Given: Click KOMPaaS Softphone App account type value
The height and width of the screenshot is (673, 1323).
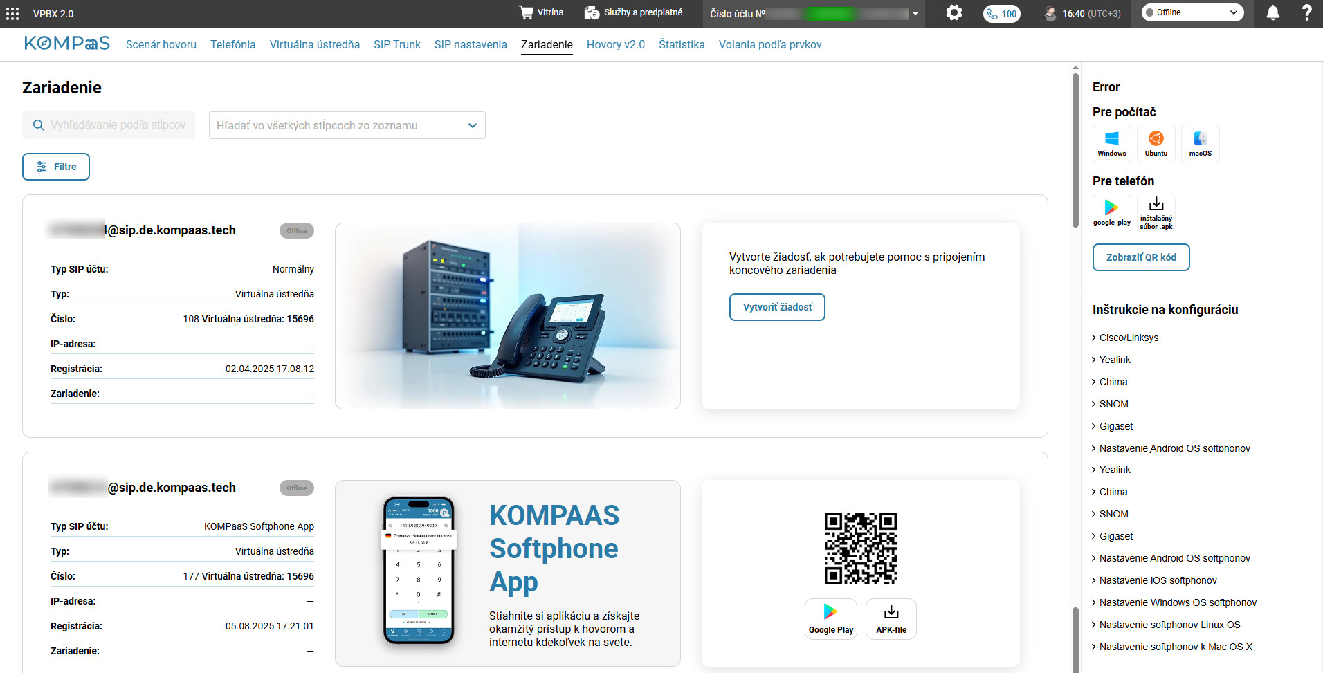Looking at the screenshot, I should [x=259, y=526].
